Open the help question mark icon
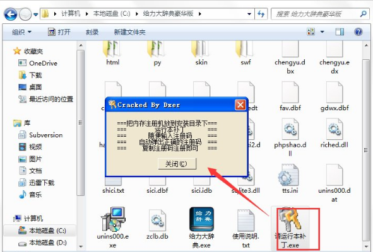 point(358,32)
